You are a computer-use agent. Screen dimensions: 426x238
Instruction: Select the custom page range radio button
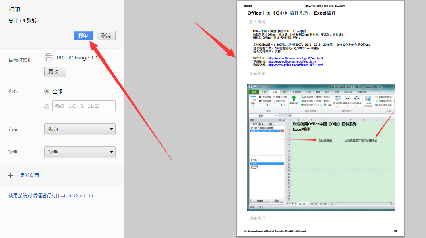[47, 107]
